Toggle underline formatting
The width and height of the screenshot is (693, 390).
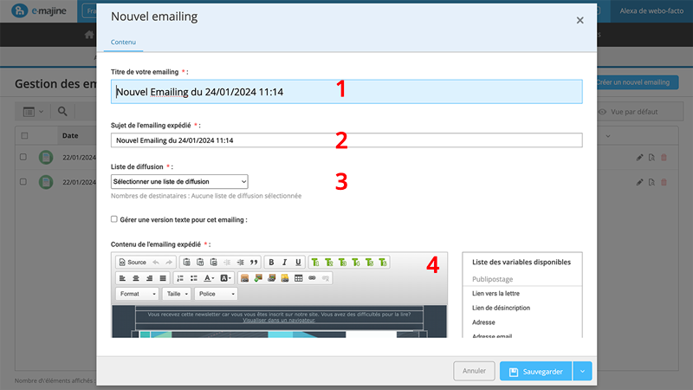coord(298,263)
